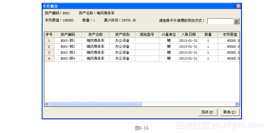This screenshot has width=267, height=133.
Task: Click the 取消(C) button
Action: click(230, 112)
